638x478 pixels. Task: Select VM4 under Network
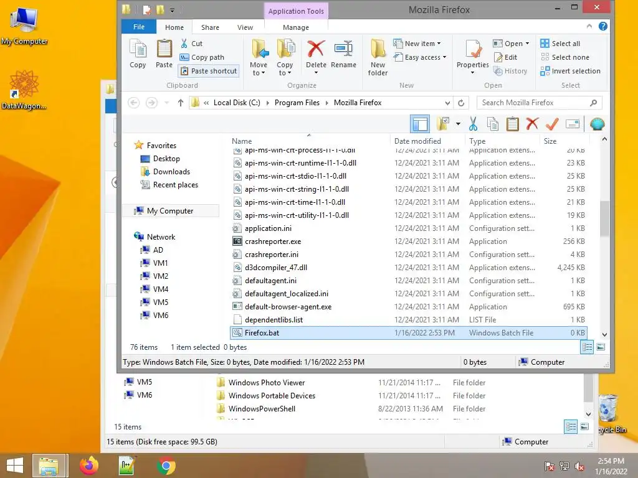pyautogui.click(x=160, y=289)
